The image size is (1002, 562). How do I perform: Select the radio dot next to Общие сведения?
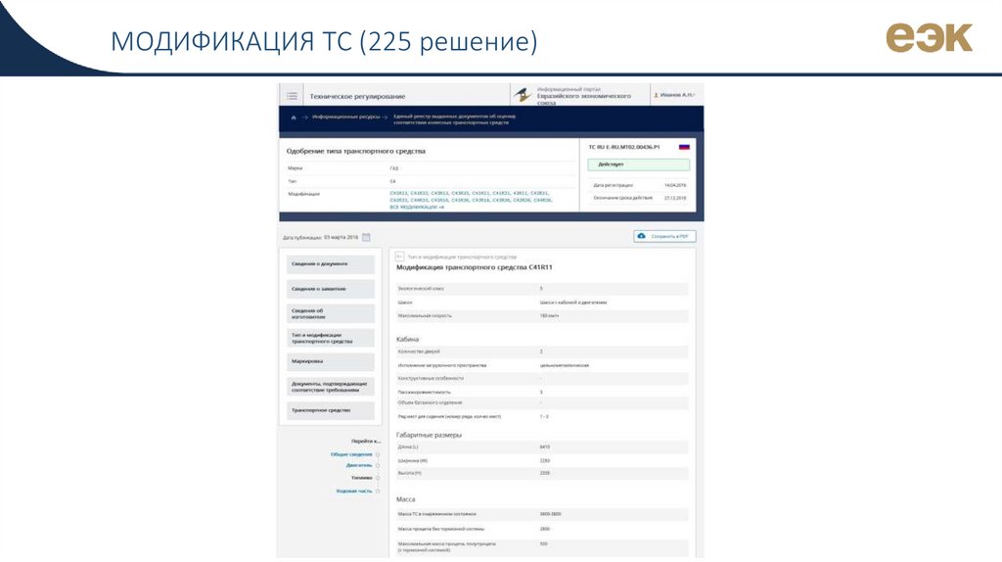coord(378,454)
